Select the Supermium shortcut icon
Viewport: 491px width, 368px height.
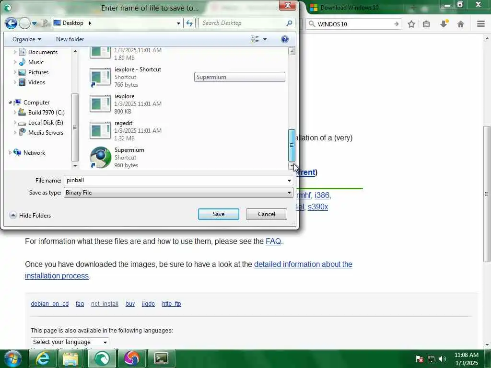tap(100, 157)
